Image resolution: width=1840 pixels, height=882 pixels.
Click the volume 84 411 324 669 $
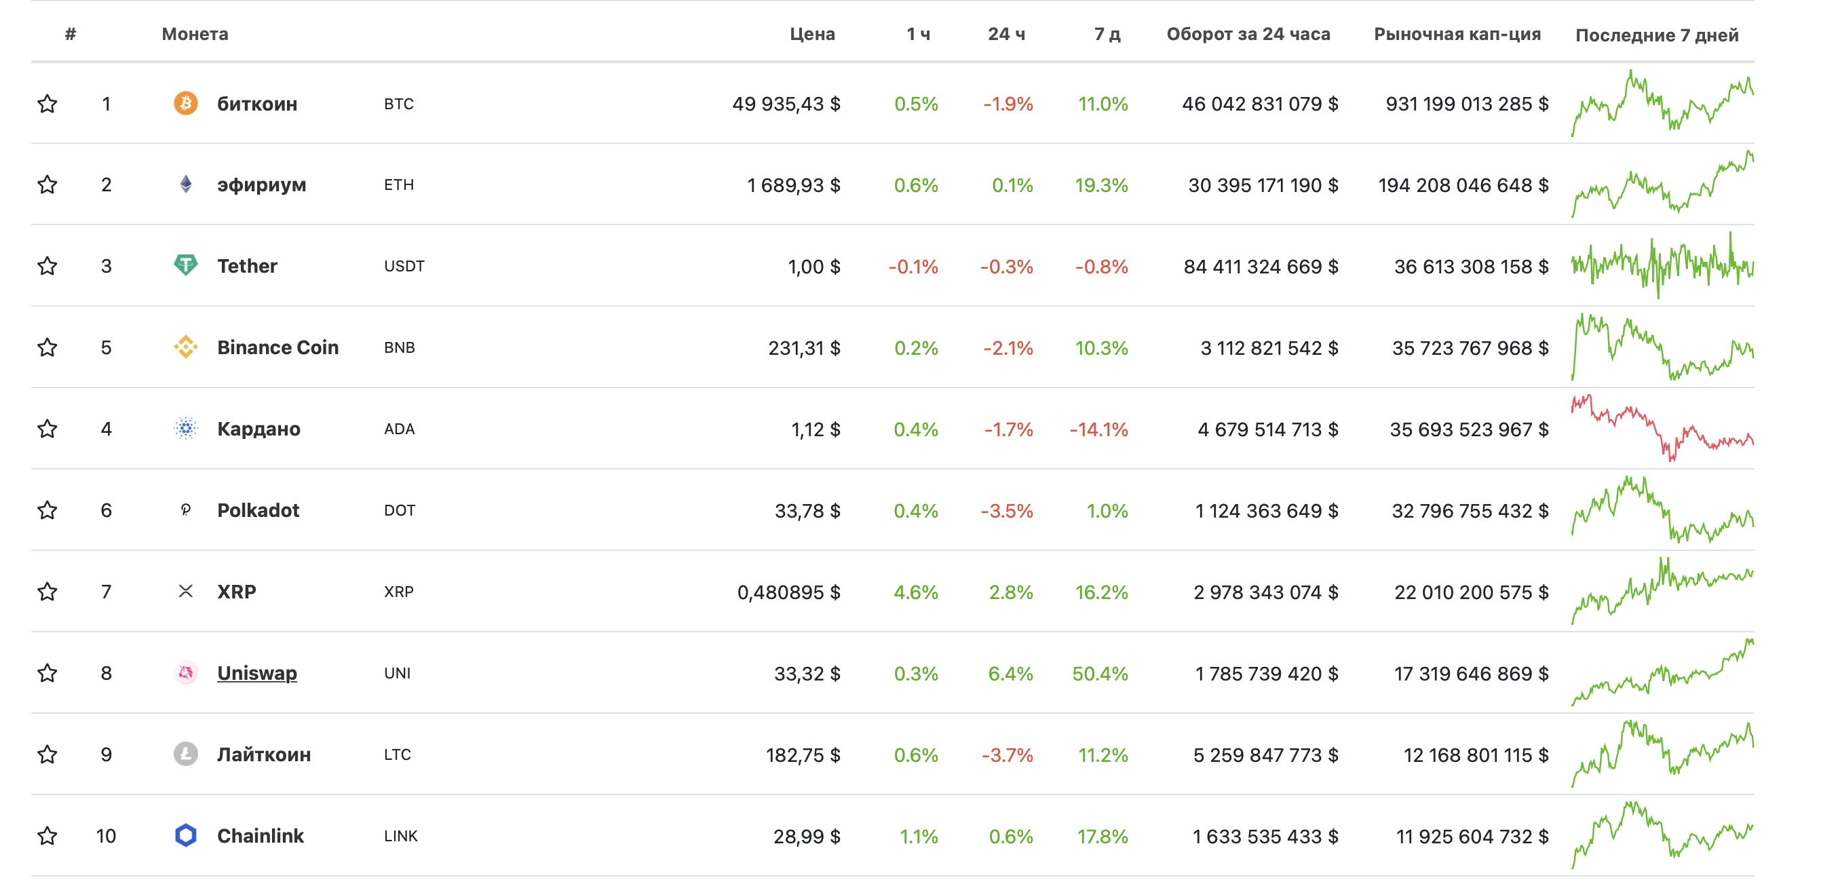1261,267
